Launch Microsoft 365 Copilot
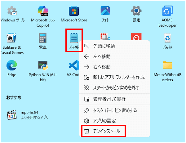186x143 pixels. (x=43, y=11)
